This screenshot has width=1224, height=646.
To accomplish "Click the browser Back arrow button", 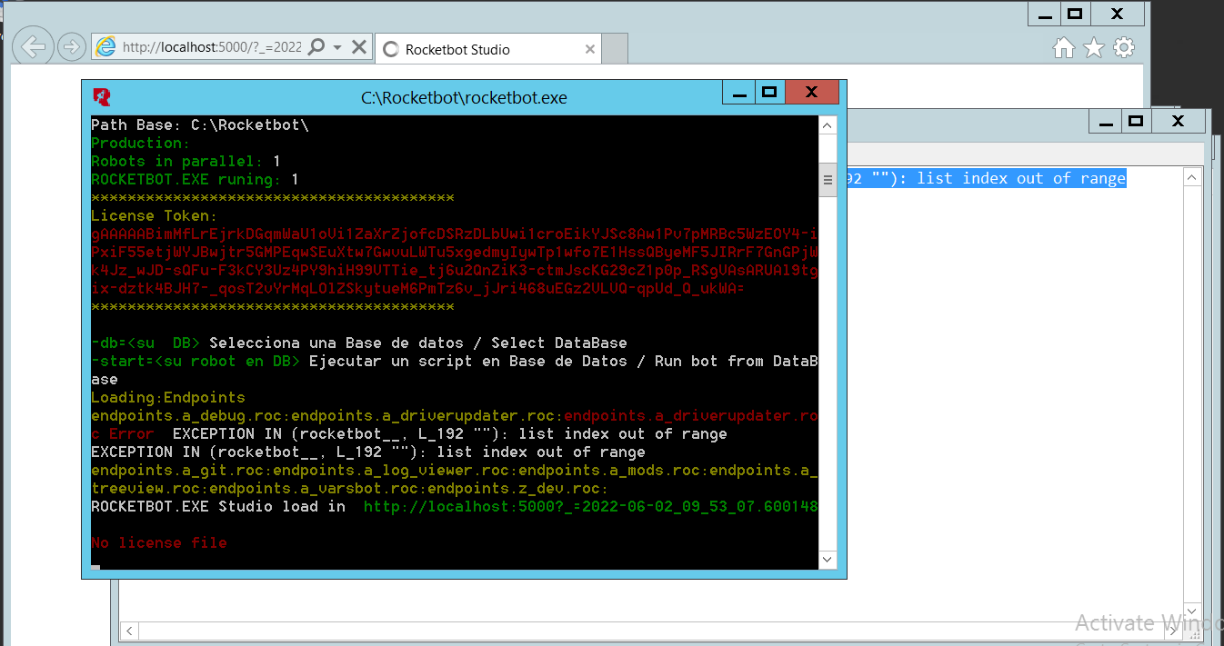I will click(33, 47).
